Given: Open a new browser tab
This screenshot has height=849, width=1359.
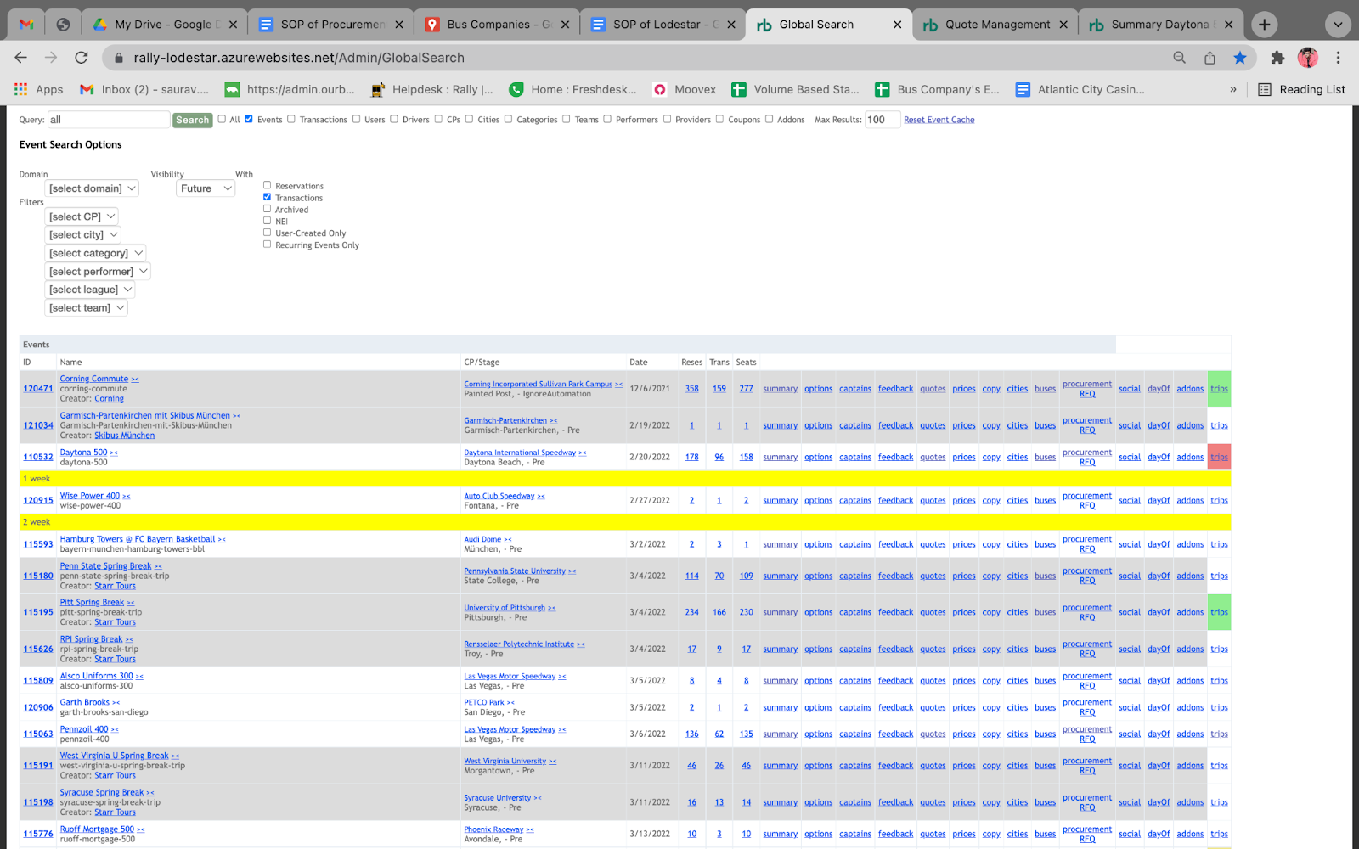Looking at the screenshot, I should [x=1264, y=25].
